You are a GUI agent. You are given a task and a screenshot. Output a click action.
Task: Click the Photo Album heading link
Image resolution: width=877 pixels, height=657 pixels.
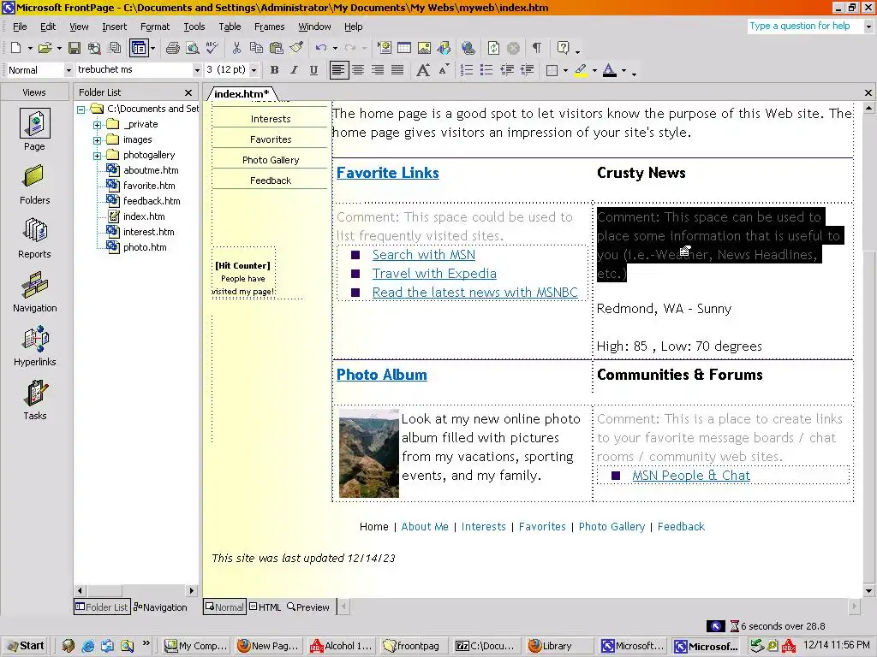pos(381,375)
